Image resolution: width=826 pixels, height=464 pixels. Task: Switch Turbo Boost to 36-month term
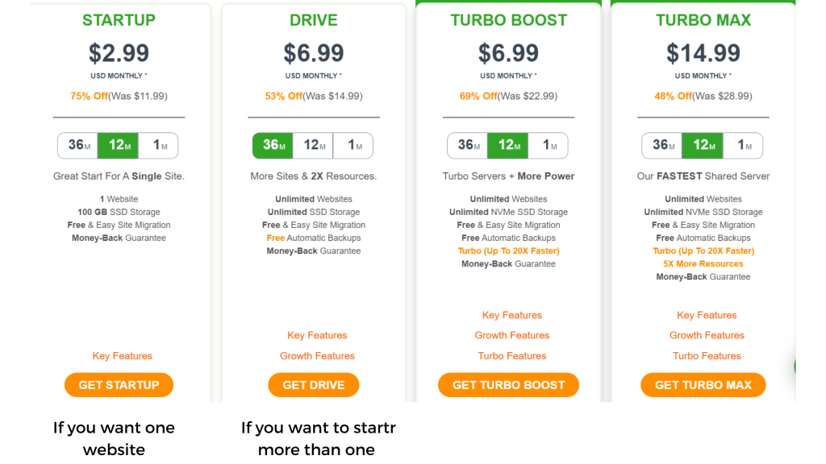(x=468, y=146)
